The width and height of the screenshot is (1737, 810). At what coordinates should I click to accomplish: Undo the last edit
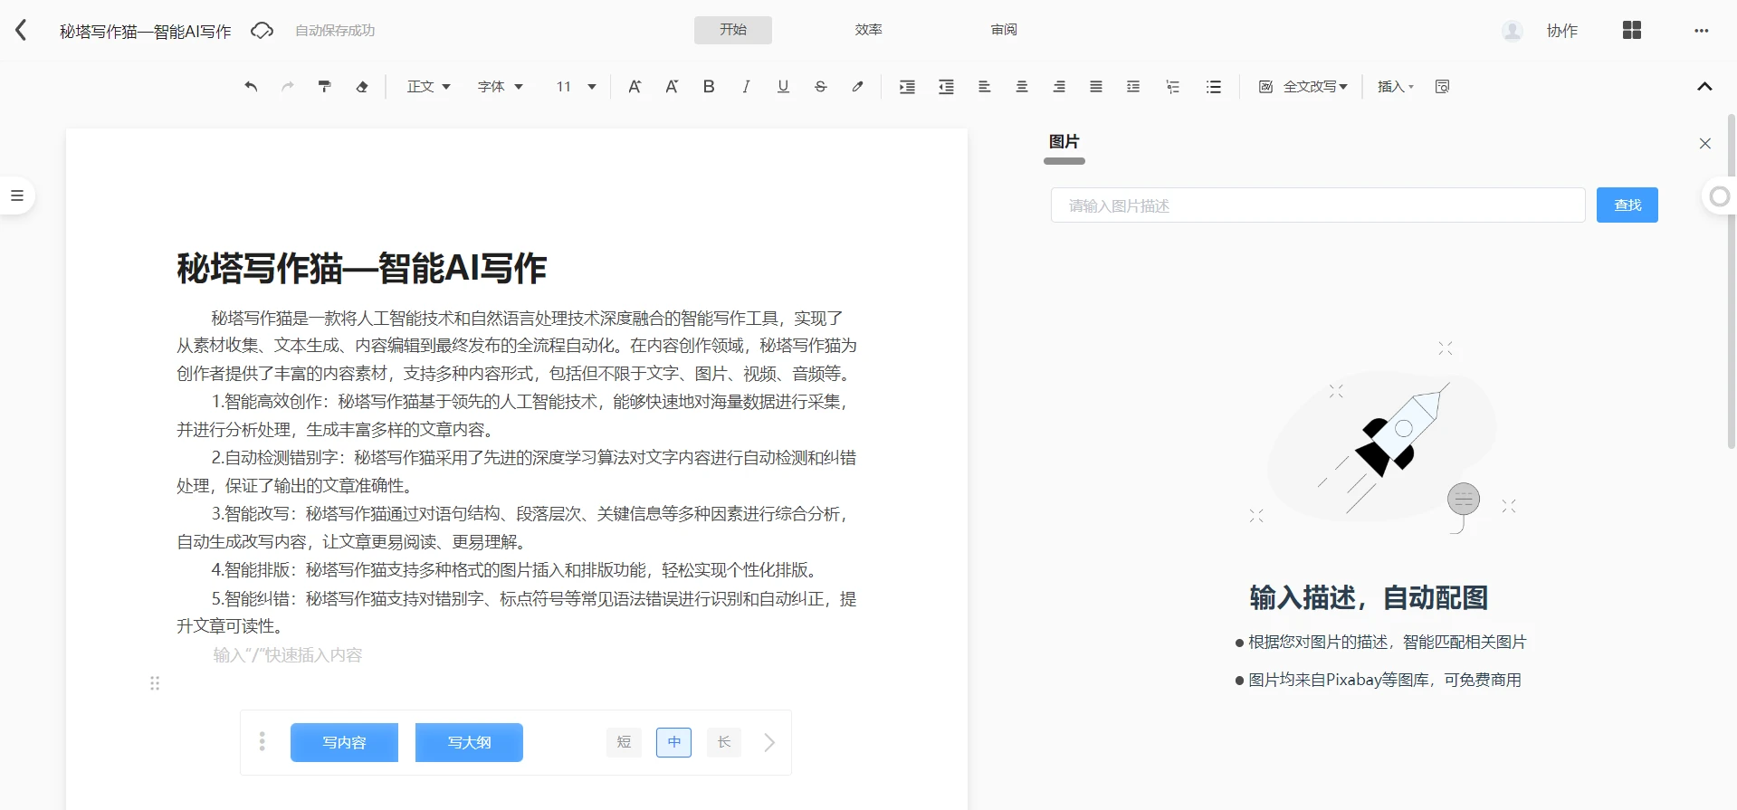click(251, 87)
